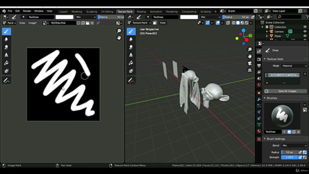
Task: Switch to the Layout workspace tab
Action: click(x=63, y=12)
